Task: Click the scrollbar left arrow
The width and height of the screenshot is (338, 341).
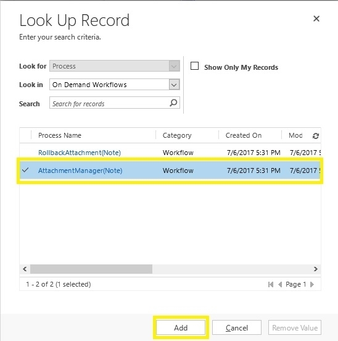Action: tap(25, 269)
